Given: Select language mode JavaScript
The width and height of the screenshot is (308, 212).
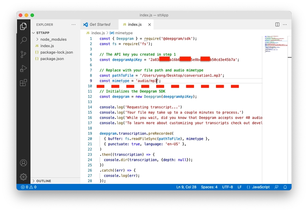Looking at the screenshot, I should 261,187.
